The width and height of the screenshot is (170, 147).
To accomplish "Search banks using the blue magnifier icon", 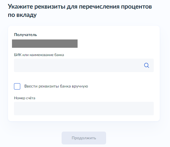I will [147, 65].
